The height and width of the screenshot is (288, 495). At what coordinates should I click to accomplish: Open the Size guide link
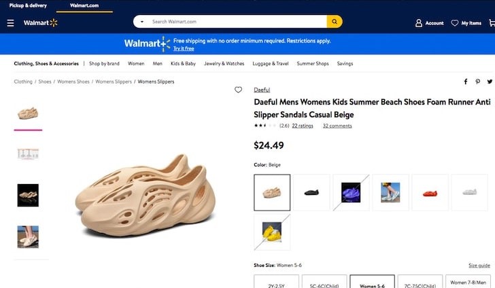click(479, 266)
